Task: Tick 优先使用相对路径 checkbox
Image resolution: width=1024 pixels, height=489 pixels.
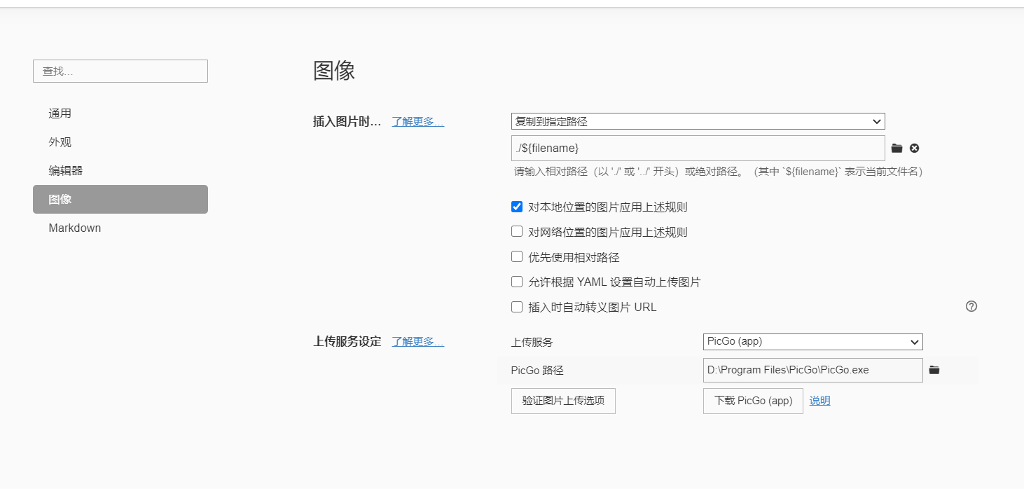Action: [x=517, y=257]
